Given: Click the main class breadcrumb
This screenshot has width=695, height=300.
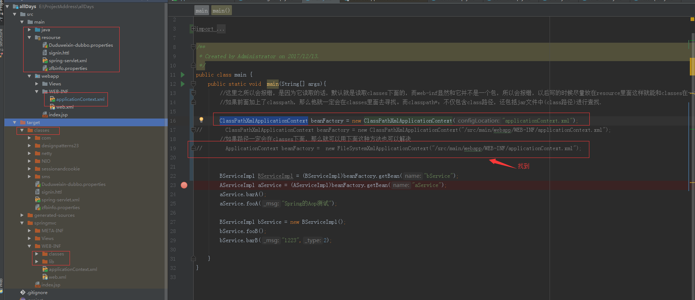Looking at the screenshot, I should point(201,11).
